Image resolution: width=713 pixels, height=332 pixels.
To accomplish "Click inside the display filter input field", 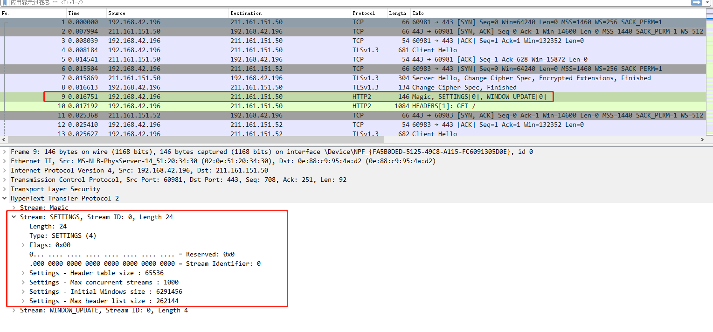I will coord(187,3).
